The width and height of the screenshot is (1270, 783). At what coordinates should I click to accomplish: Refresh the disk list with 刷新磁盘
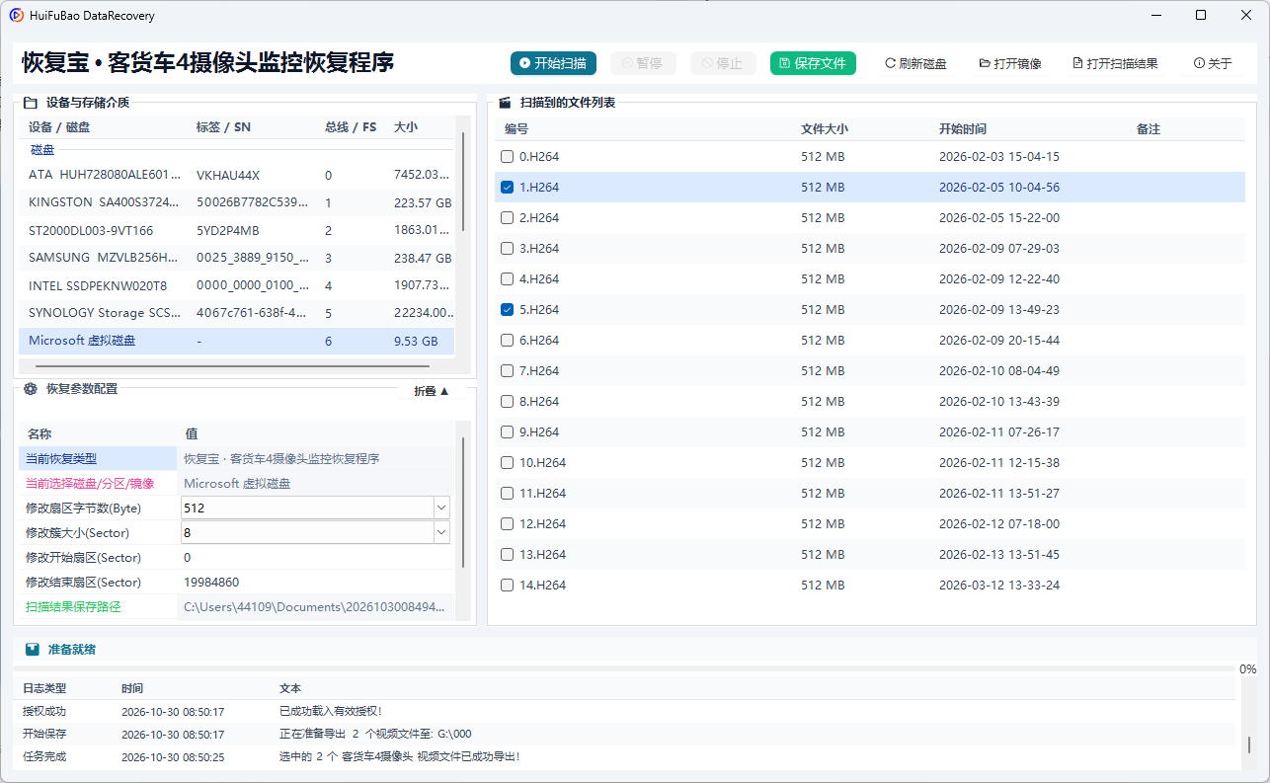point(915,63)
